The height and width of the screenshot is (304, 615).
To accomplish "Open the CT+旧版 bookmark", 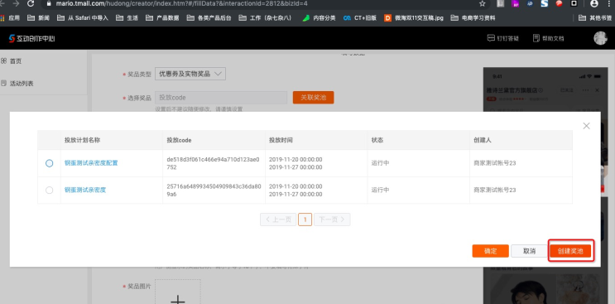I will 360,18.
